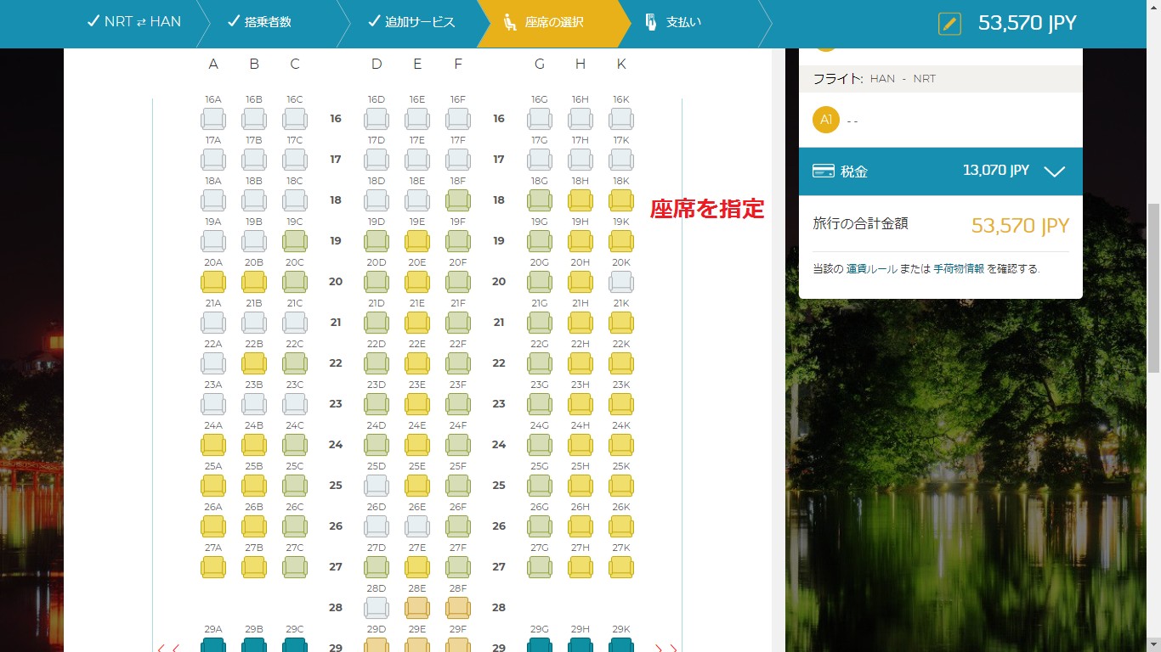Pick green seat 19C

[x=295, y=241]
